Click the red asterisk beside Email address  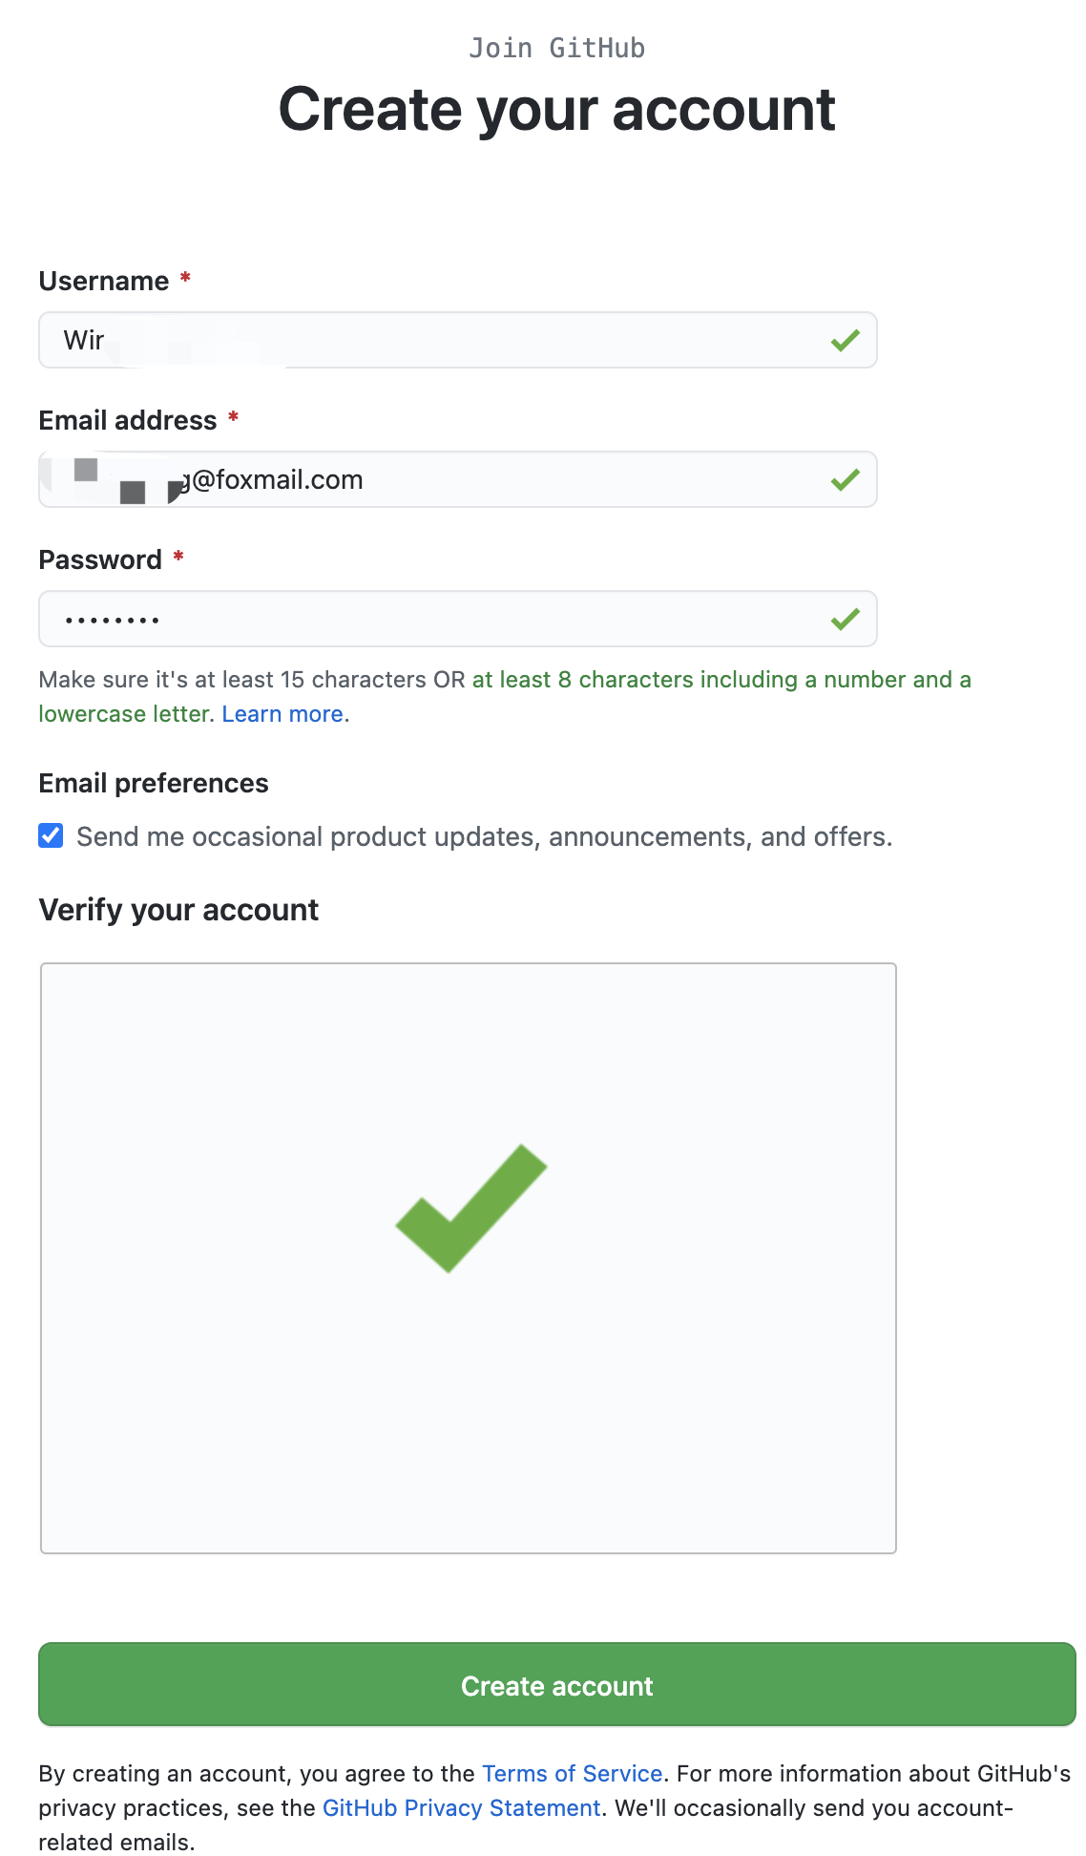(x=232, y=419)
